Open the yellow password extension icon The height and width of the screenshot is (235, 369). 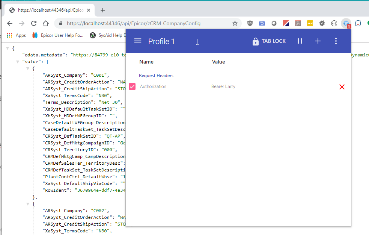click(x=310, y=23)
